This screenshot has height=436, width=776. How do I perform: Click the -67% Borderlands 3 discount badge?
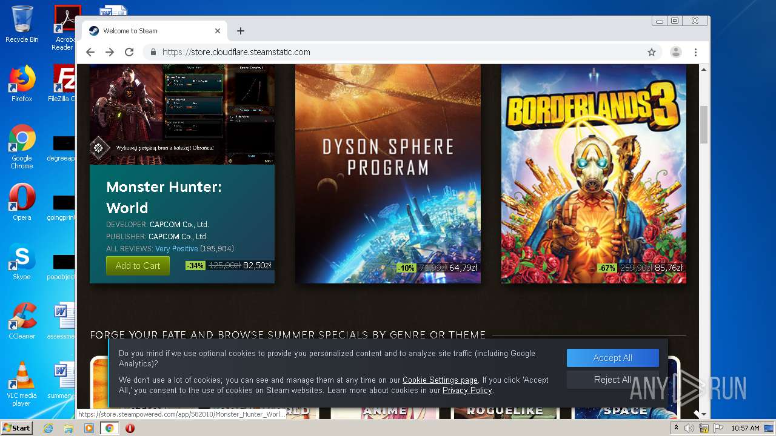click(x=607, y=268)
